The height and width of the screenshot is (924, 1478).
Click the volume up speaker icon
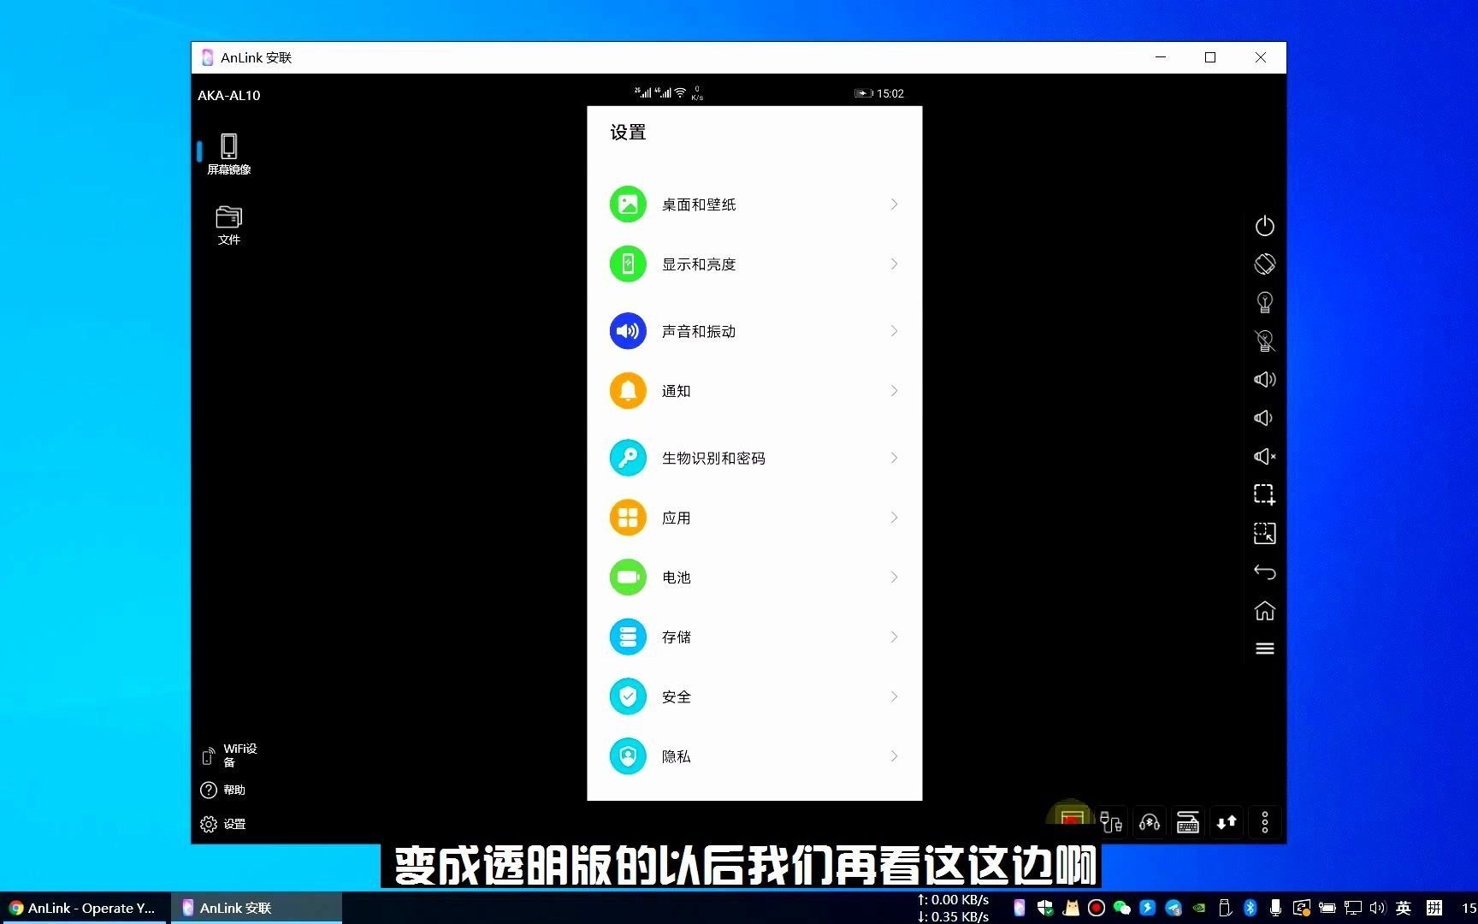point(1264,379)
